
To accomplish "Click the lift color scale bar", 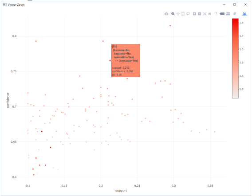I will tap(235, 58).
